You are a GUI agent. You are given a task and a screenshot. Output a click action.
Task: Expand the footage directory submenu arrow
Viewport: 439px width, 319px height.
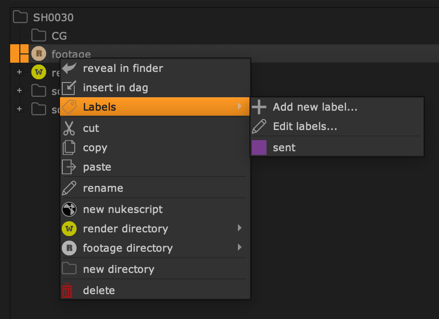[239, 248]
